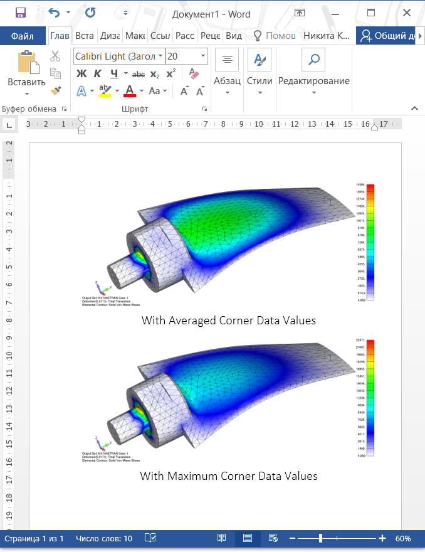Click the 'With Averaged Corner Data Values' caption

click(229, 321)
